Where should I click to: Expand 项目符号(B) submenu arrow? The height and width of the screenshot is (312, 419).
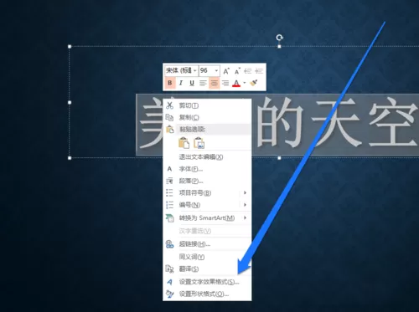[245, 192]
